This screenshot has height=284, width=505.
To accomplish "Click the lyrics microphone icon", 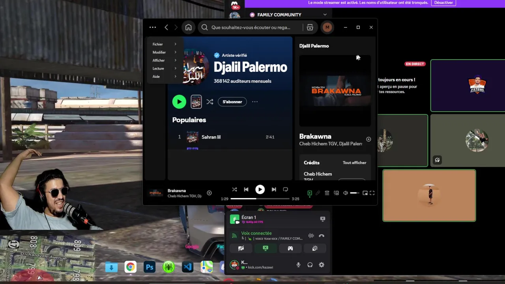I will (318, 193).
